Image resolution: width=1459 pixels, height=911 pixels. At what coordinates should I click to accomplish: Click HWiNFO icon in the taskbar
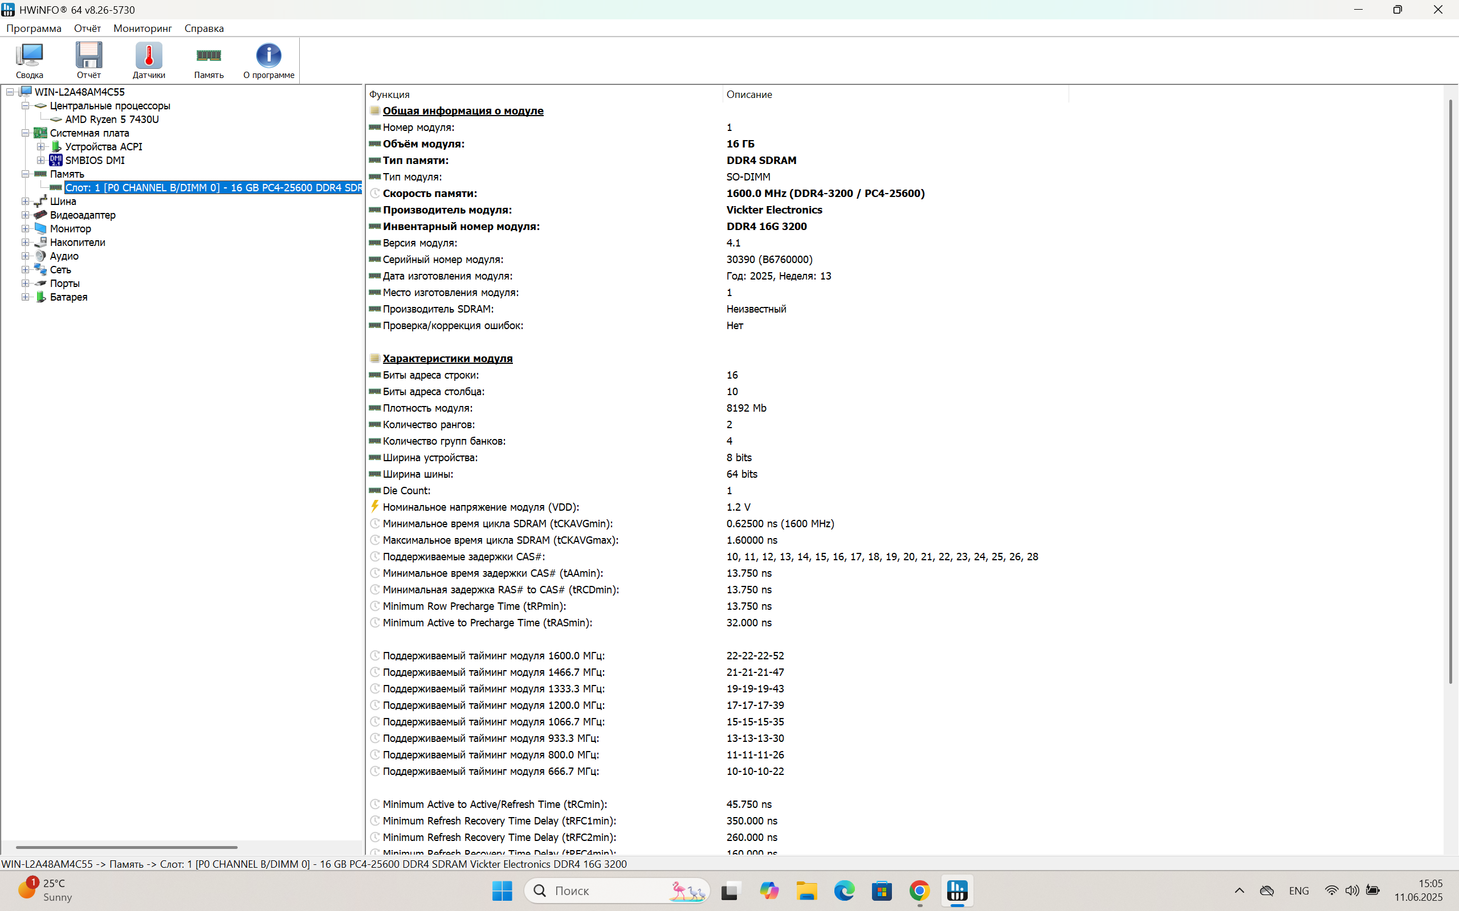[957, 890]
